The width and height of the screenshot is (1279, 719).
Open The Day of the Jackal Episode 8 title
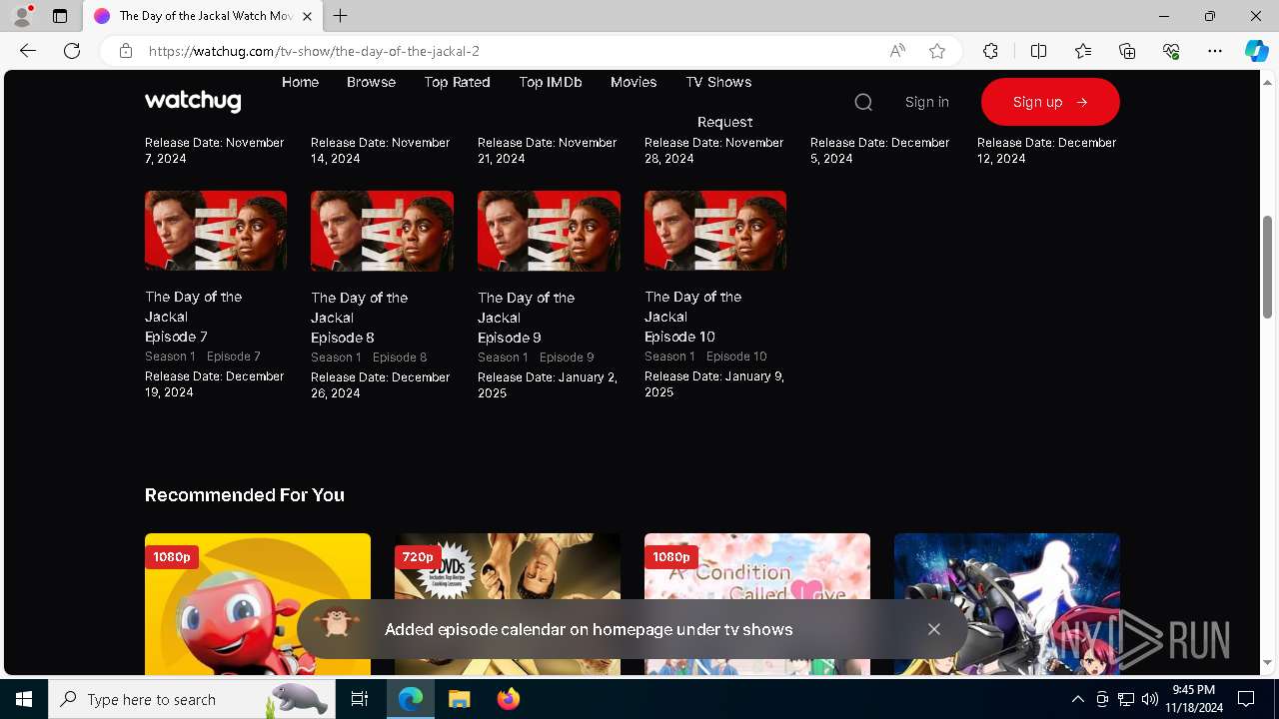(359, 318)
